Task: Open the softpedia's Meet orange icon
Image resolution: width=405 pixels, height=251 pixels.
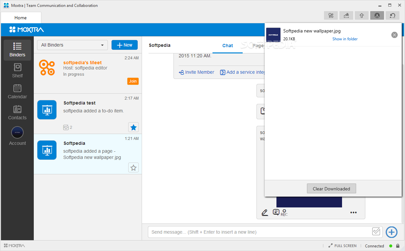Action: (x=47, y=68)
